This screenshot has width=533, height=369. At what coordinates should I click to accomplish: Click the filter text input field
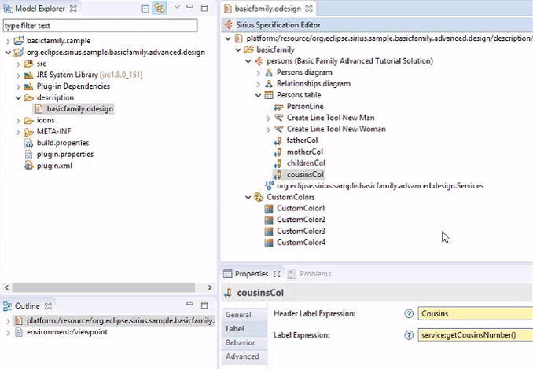click(99, 26)
